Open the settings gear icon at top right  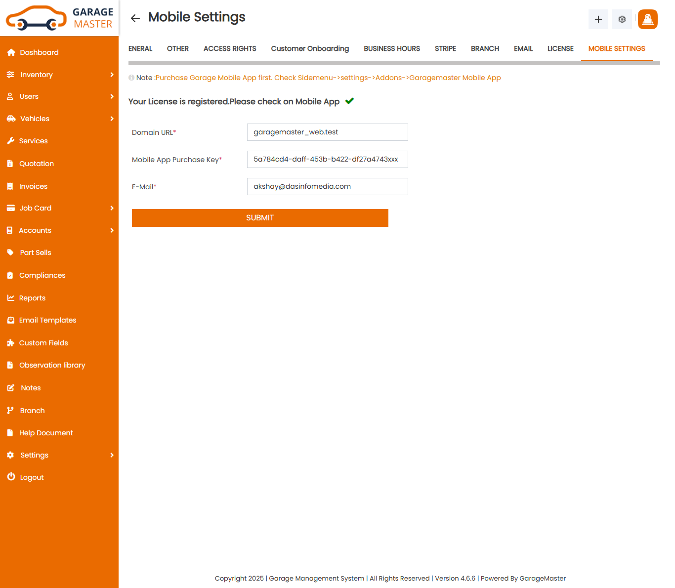pos(622,19)
